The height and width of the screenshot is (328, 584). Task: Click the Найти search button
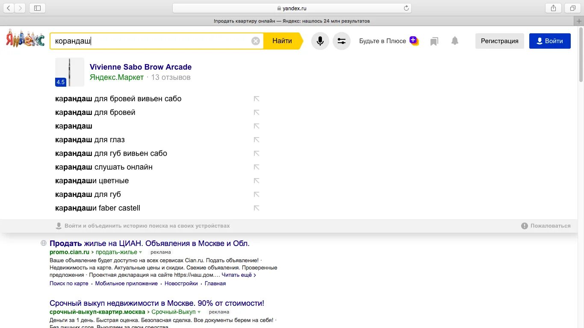pyautogui.click(x=282, y=41)
